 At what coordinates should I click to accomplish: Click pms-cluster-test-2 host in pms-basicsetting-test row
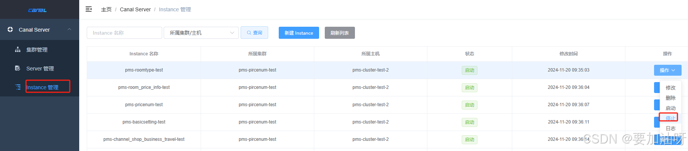[x=370, y=122]
